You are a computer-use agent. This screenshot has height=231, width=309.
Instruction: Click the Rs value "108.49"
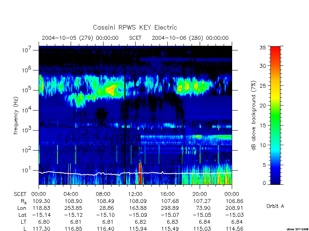(x=105, y=201)
